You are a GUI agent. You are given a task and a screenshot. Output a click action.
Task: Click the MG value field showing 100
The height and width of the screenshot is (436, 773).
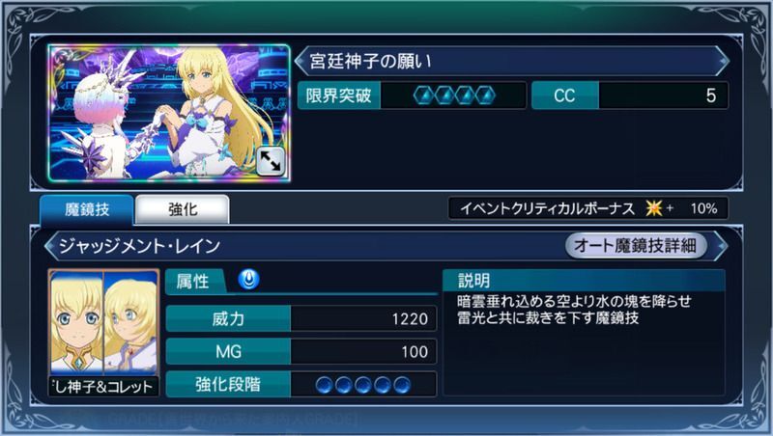pos(363,351)
